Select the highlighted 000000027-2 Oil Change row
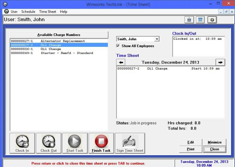The width and height of the screenshot is (235, 167). [59, 45]
